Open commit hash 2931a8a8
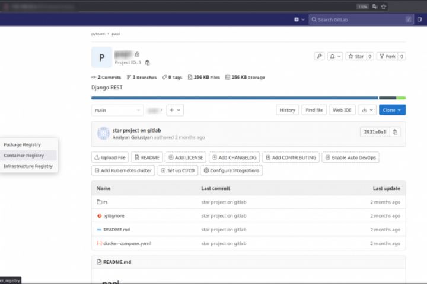Image resolution: width=427 pixels, height=284 pixels. (375, 132)
